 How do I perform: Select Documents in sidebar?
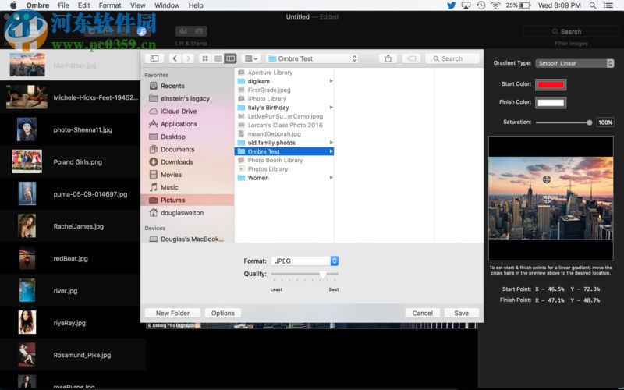(x=187, y=149)
